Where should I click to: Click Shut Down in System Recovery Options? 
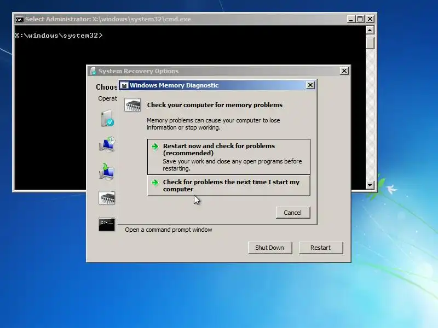[x=269, y=248]
